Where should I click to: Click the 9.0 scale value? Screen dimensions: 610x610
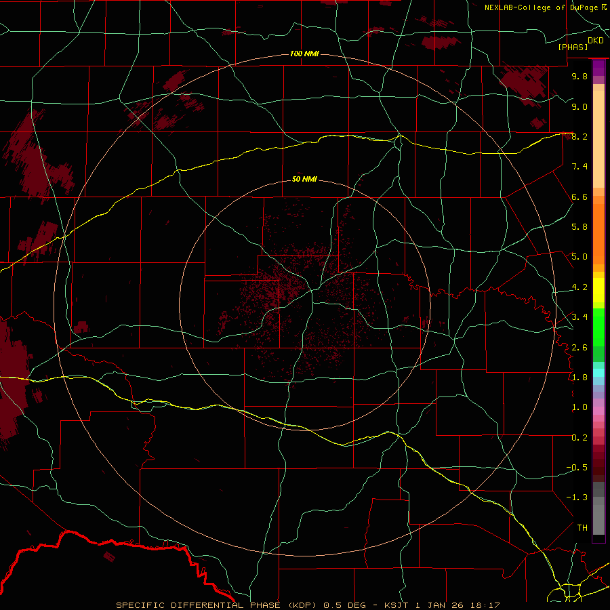[579, 106]
